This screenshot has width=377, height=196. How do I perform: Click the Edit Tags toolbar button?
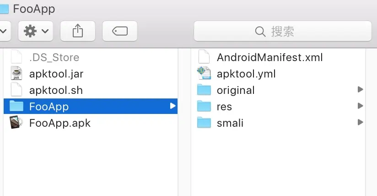(120, 31)
